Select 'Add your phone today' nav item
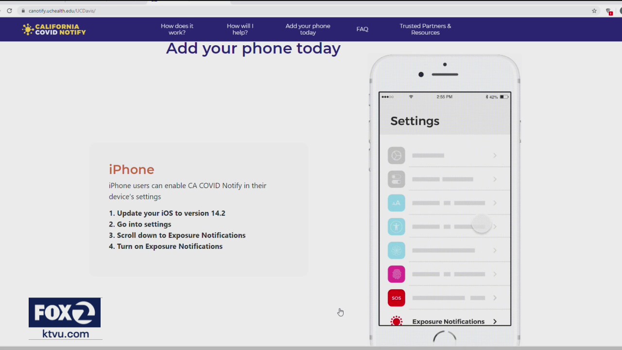 point(308,29)
